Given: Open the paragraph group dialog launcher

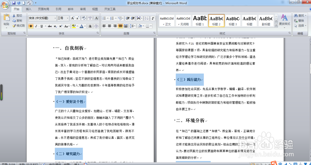Looking at the screenshot, I should [154, 33].
